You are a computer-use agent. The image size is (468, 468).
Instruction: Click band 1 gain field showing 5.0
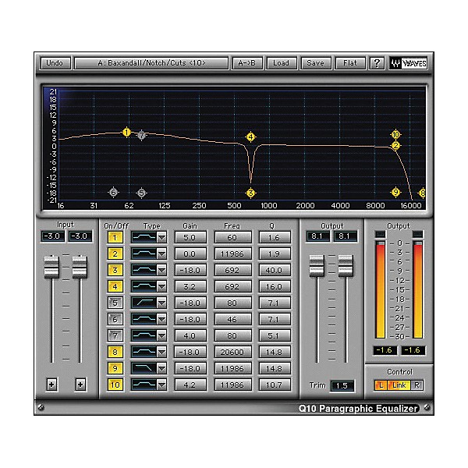[x=190, y=238]
